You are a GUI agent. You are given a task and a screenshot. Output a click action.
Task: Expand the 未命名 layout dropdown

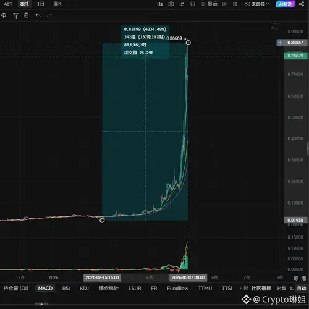tap(257, 4)
